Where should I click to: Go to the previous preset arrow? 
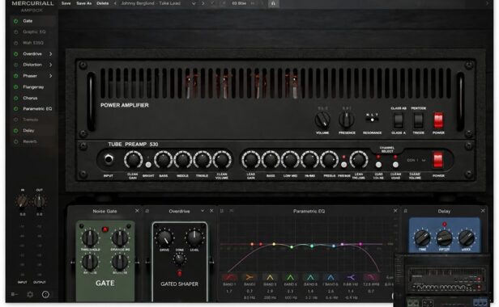(x=115, y=3)
